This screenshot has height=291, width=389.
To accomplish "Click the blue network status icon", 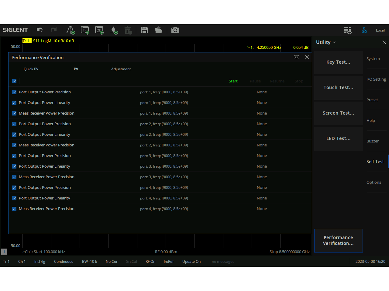I will pos(364,30).
